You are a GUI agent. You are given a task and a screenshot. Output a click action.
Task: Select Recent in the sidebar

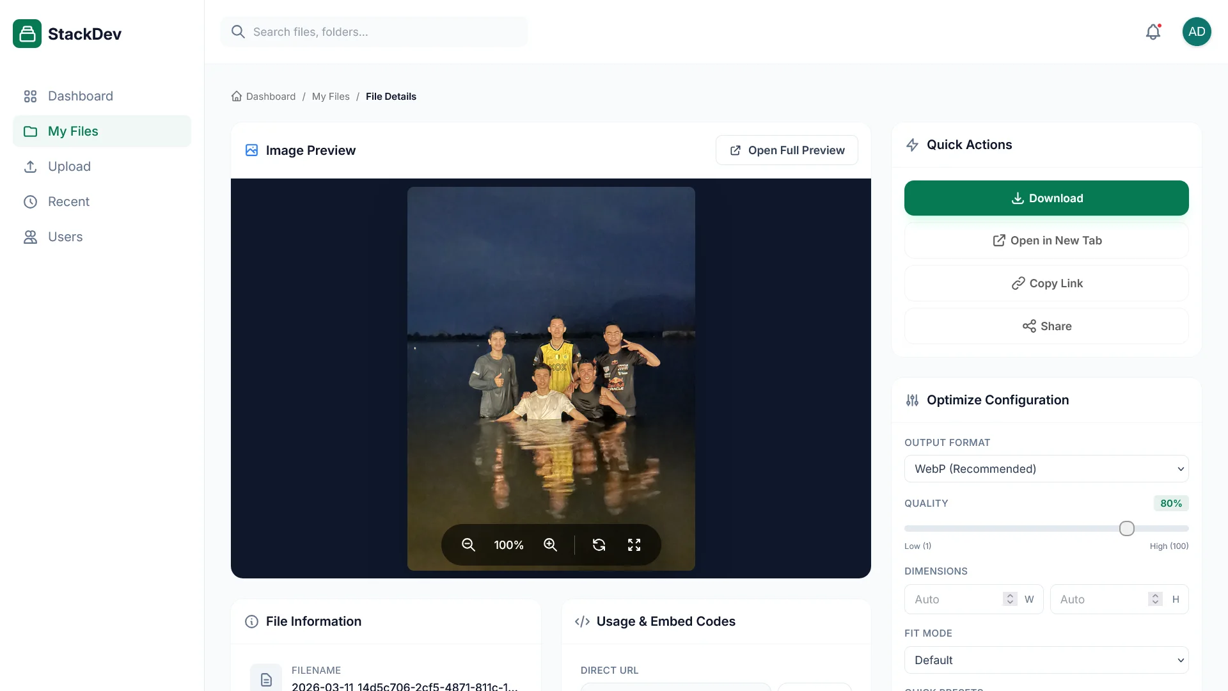(68, 202)
